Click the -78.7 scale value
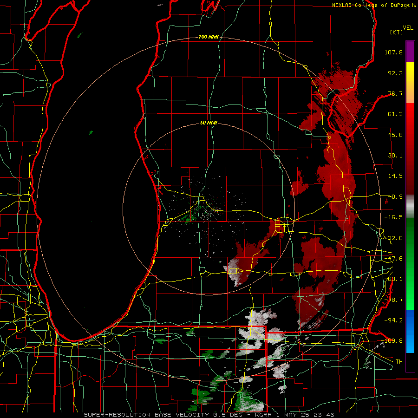The height and width of the screenshot is (418, 418). tap(393, 300)
